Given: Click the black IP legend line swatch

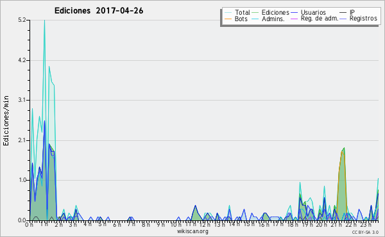Looking at the screenshot, I should (x=343, y=13).
